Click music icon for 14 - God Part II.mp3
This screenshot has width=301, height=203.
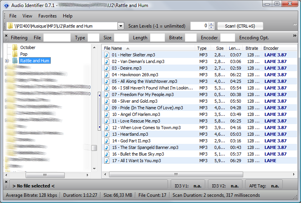pyautogui.click(x=107, y=141)
